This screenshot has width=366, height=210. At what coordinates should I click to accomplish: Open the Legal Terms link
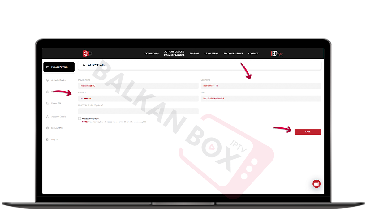[x=211, y=54]
